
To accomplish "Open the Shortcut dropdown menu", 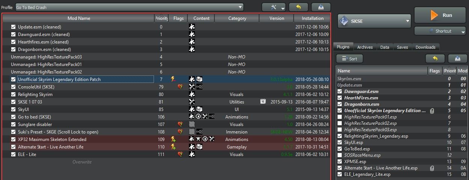I will click(440, 31).
